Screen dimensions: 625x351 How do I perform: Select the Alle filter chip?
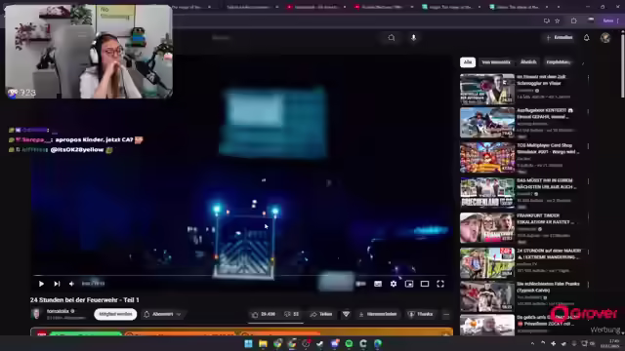pyautogui.click(x=468, y=62)
